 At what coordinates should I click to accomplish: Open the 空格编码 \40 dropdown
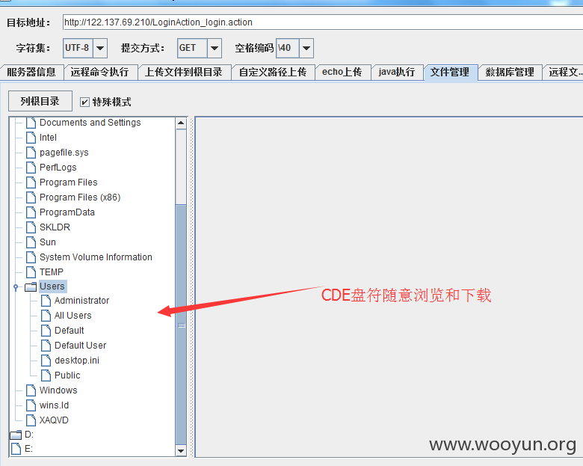click(x=306, y=48)
